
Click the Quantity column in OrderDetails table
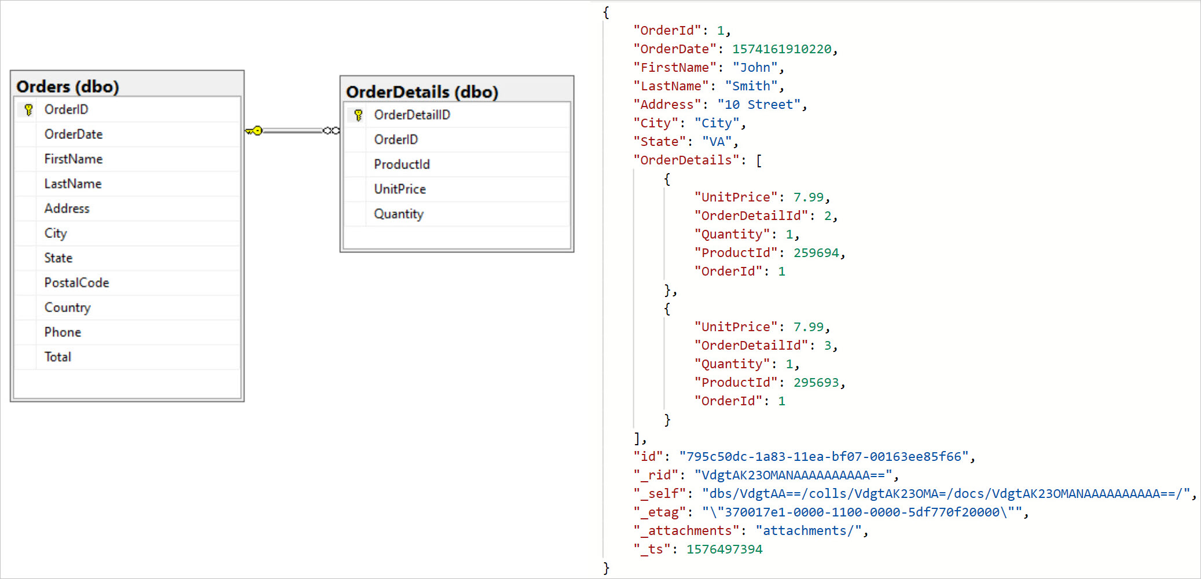(x=398, y=214)
